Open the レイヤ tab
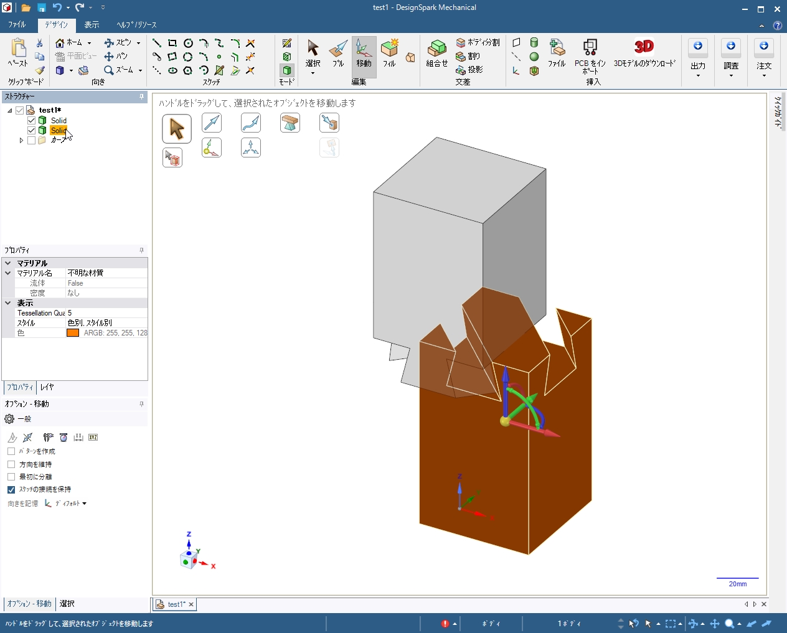The image size is (787, 633). (x=47, y=387)
